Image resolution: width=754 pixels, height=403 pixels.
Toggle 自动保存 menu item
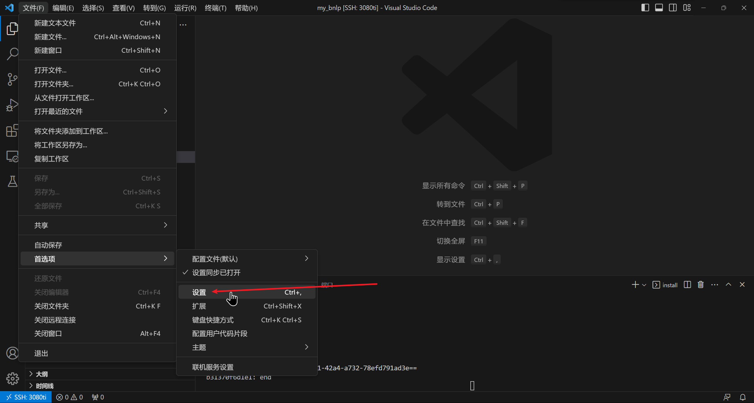pos(97,245)
